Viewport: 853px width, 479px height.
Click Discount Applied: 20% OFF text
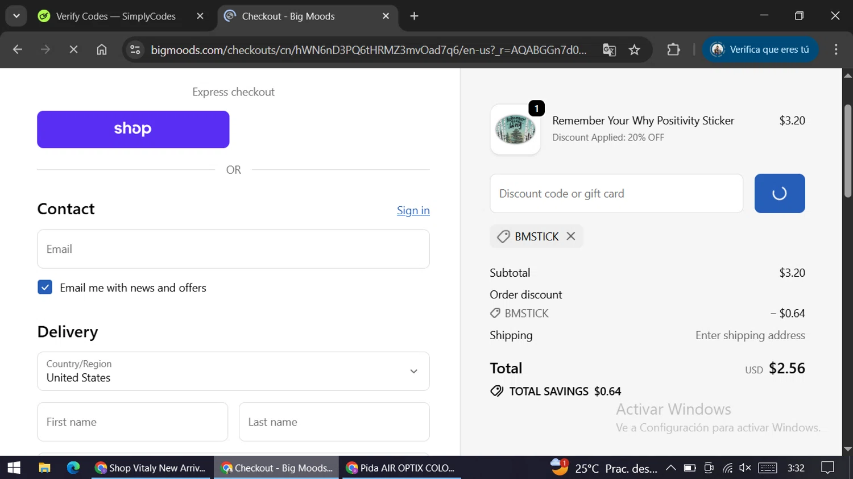[x=608, y=138]
